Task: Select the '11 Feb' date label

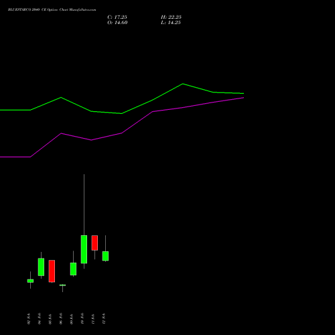Action: tap(93, 319)
